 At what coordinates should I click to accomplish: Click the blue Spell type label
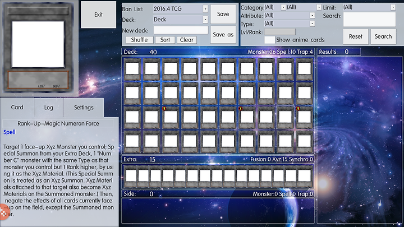click(10, 132)
